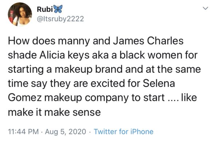Click the phrase starting a makeup brand
This screenshot has height=142, width=217.
pos(65,70)
